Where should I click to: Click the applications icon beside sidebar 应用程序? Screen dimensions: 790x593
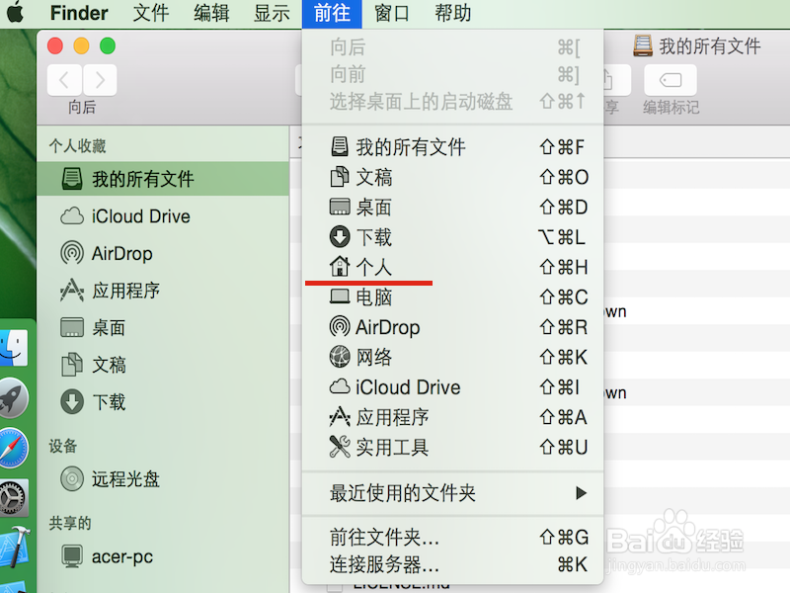pyautogui.click(x=72, y=290)
